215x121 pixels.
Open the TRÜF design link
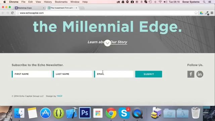59,96
